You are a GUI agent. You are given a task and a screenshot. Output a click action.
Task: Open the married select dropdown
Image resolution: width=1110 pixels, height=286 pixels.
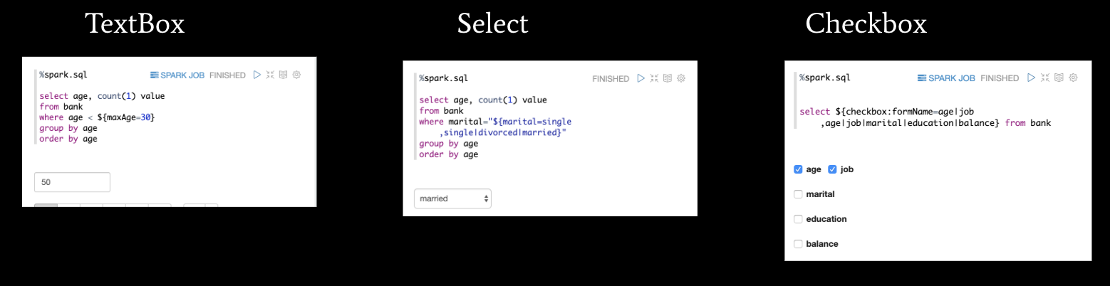tap(452, 198)
